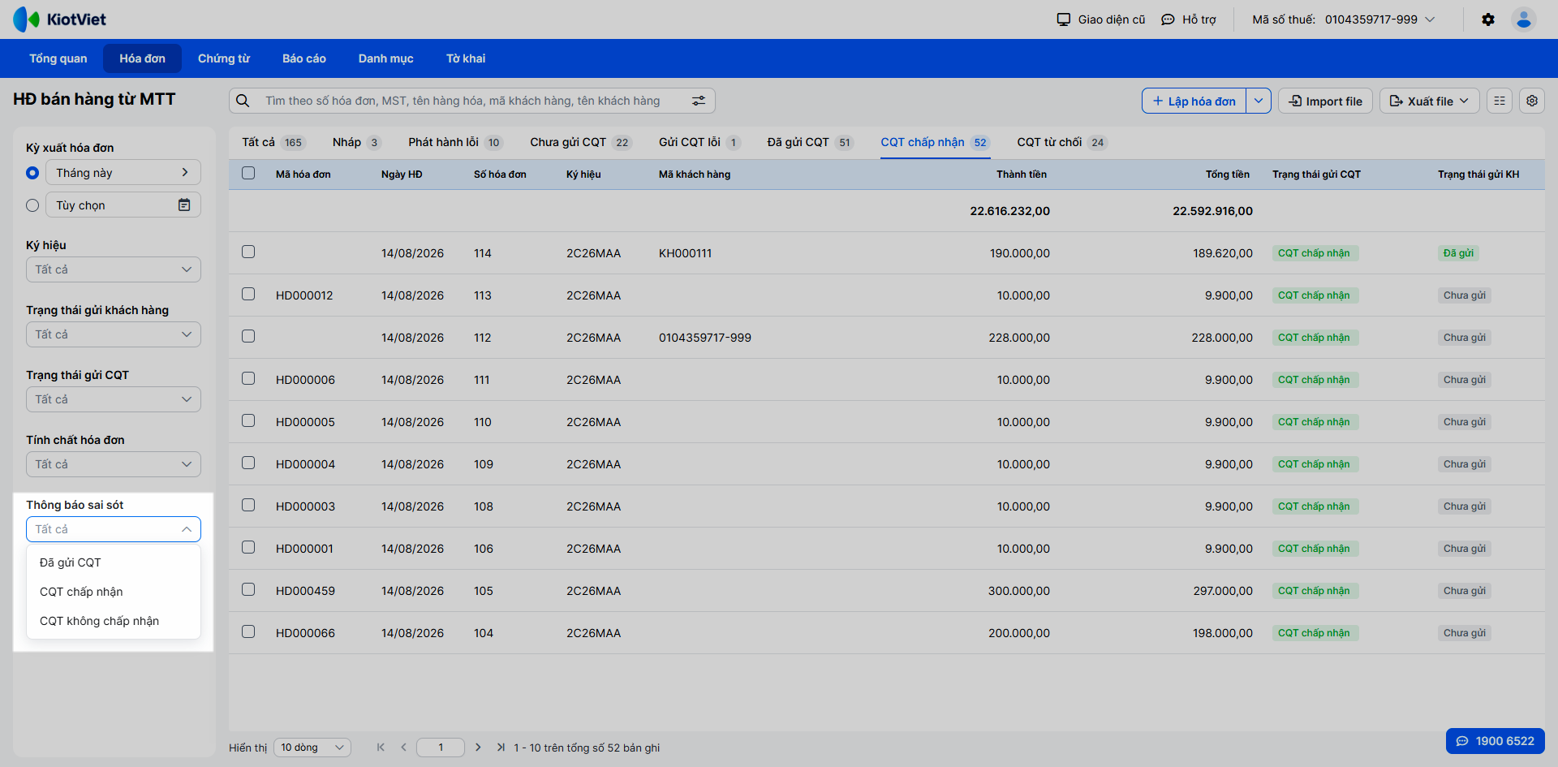Toggle the list view layout icon

pos(1500,101)
